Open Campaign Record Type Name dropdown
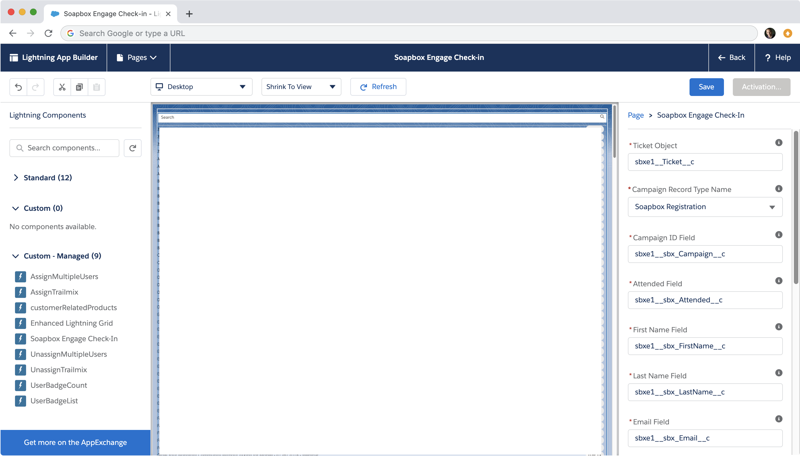This screenshot has height=456, width=800. (x=705, y=207)
